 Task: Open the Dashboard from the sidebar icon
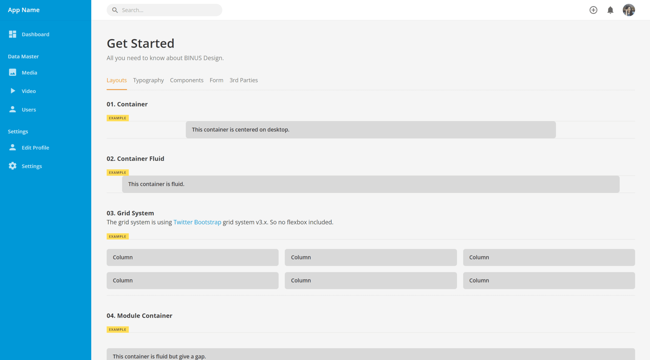pos(13,34)
